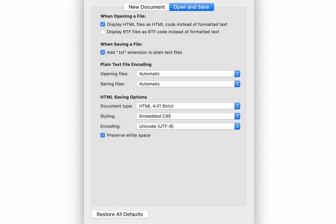Open the Styling Embedded CSS dropdown

pyautogui.click(x=188, y=116)
